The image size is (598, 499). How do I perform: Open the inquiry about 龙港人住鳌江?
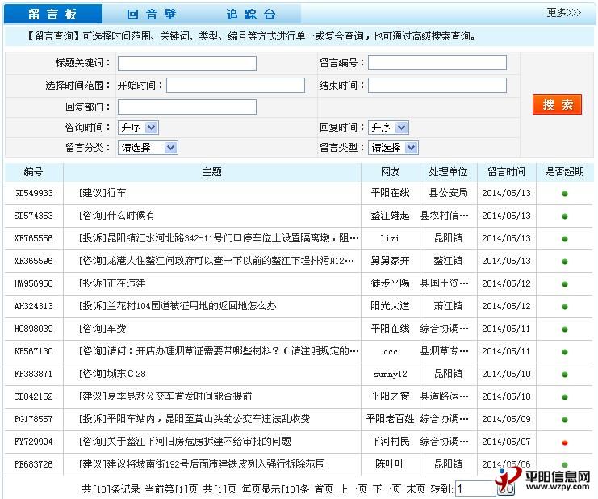(x=216, y=261)
